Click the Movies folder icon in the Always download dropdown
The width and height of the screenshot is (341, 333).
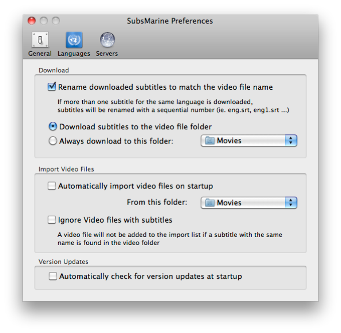pyautogui.click(x=210, y=141)
